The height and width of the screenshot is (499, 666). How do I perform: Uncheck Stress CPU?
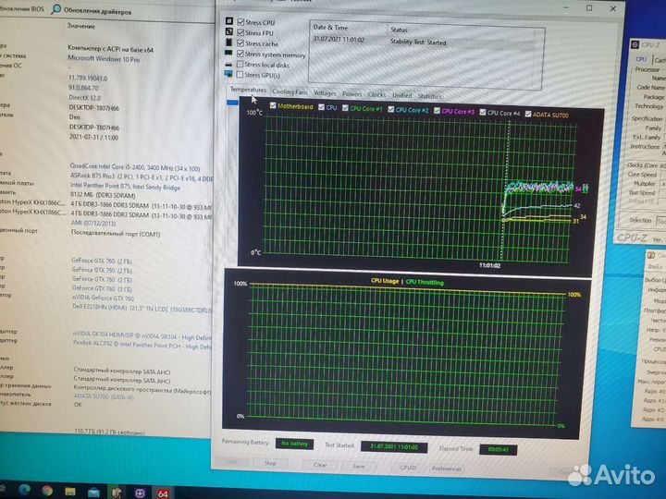[x=240, y=21]
